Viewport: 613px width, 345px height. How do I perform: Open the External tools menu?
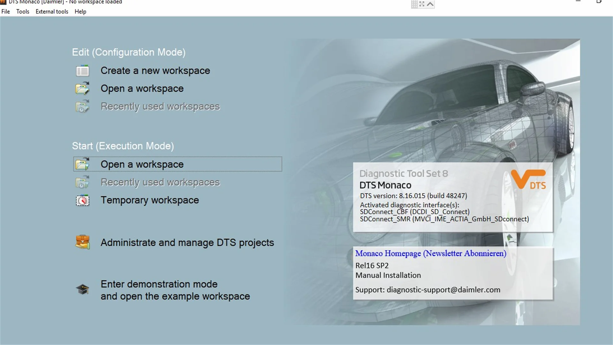52,11
